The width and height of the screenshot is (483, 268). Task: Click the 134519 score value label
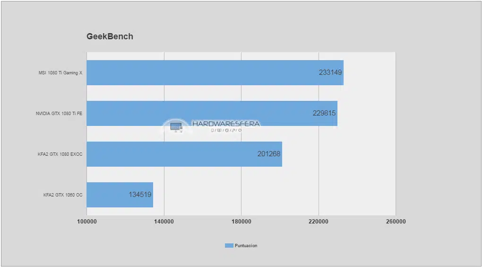click(x=140, y=195)
